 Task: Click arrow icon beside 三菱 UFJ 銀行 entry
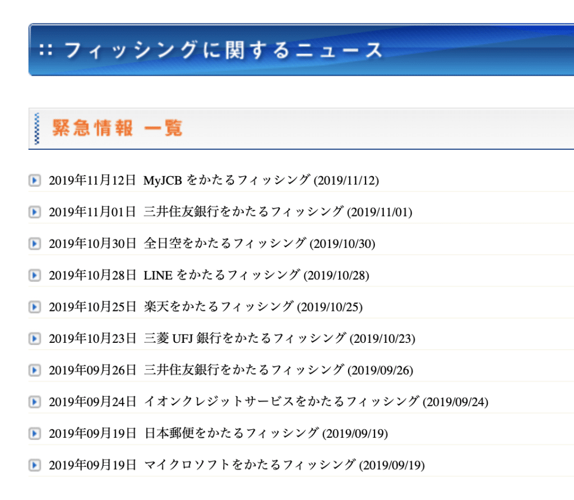pos(35,338)
